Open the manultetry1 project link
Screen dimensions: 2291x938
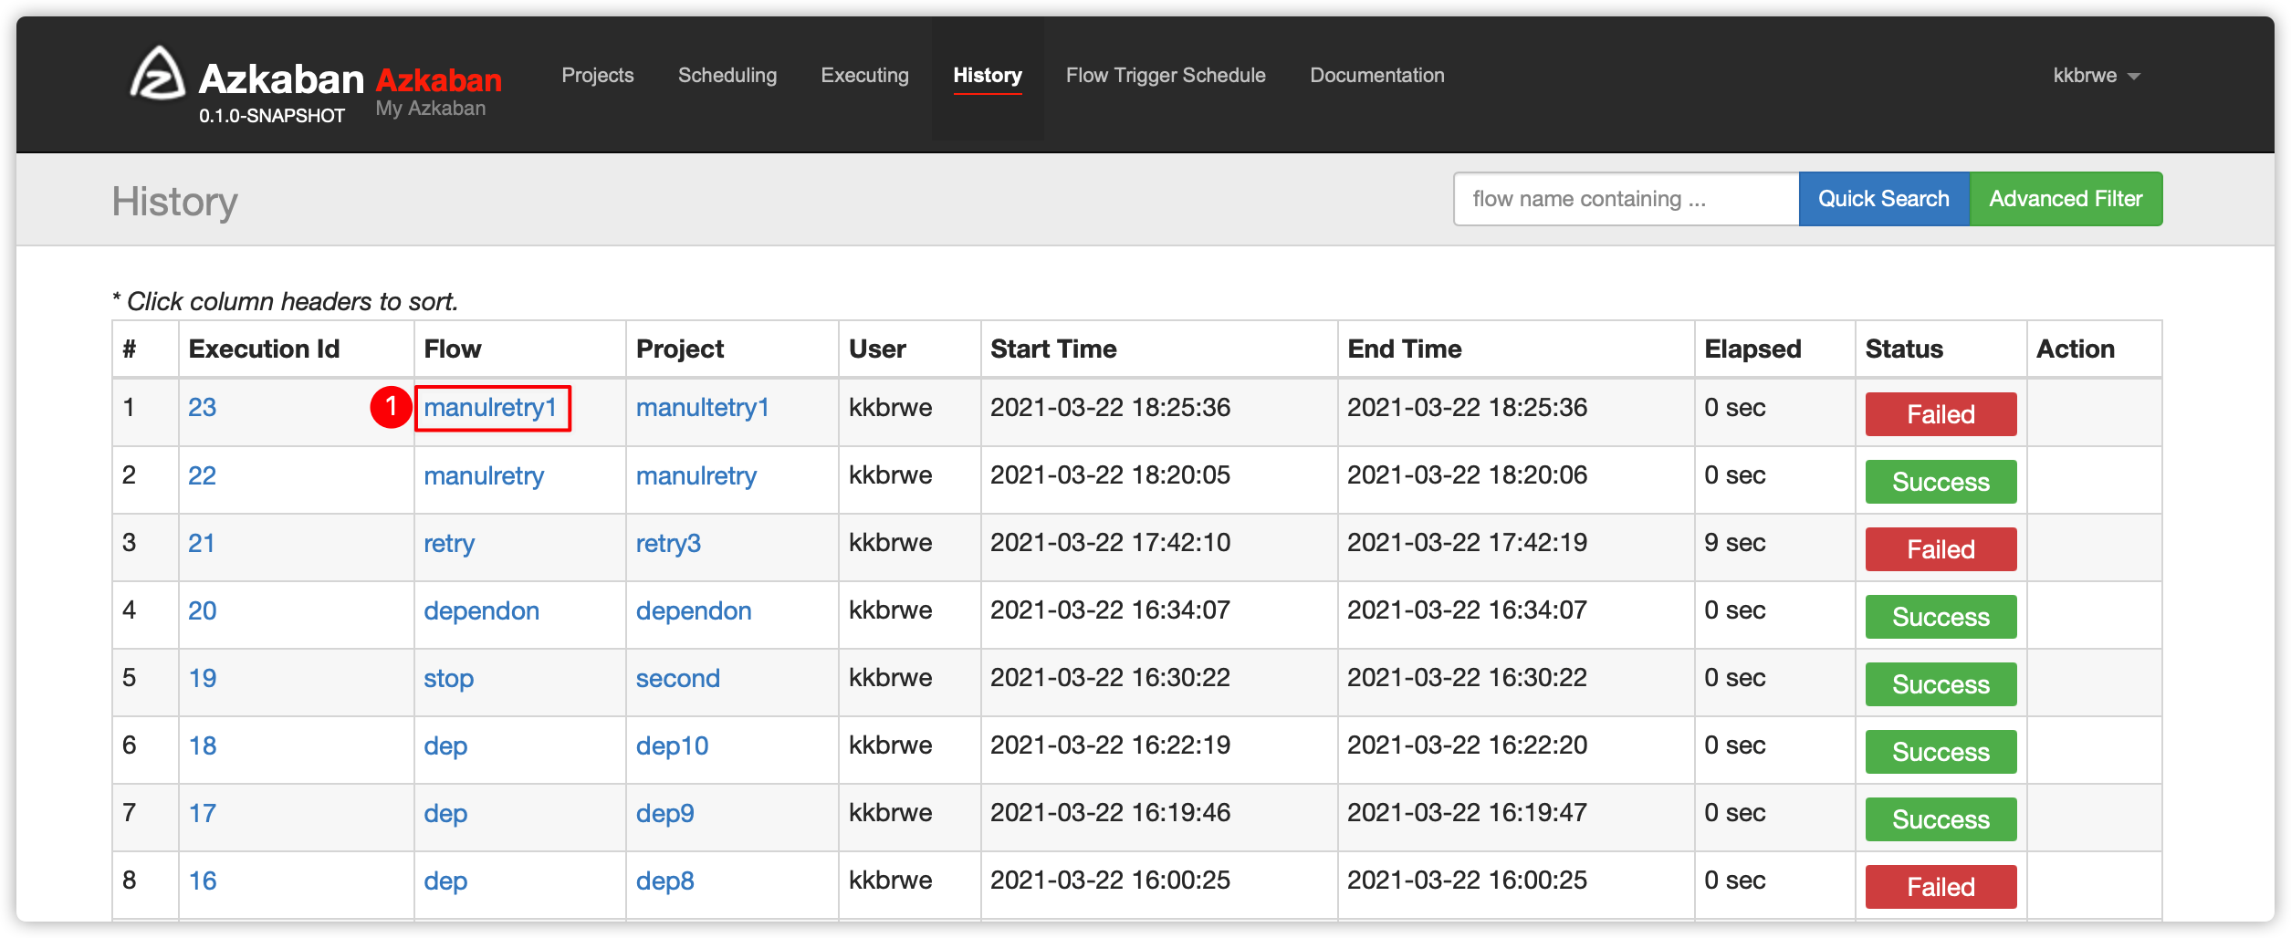(703, 407)
